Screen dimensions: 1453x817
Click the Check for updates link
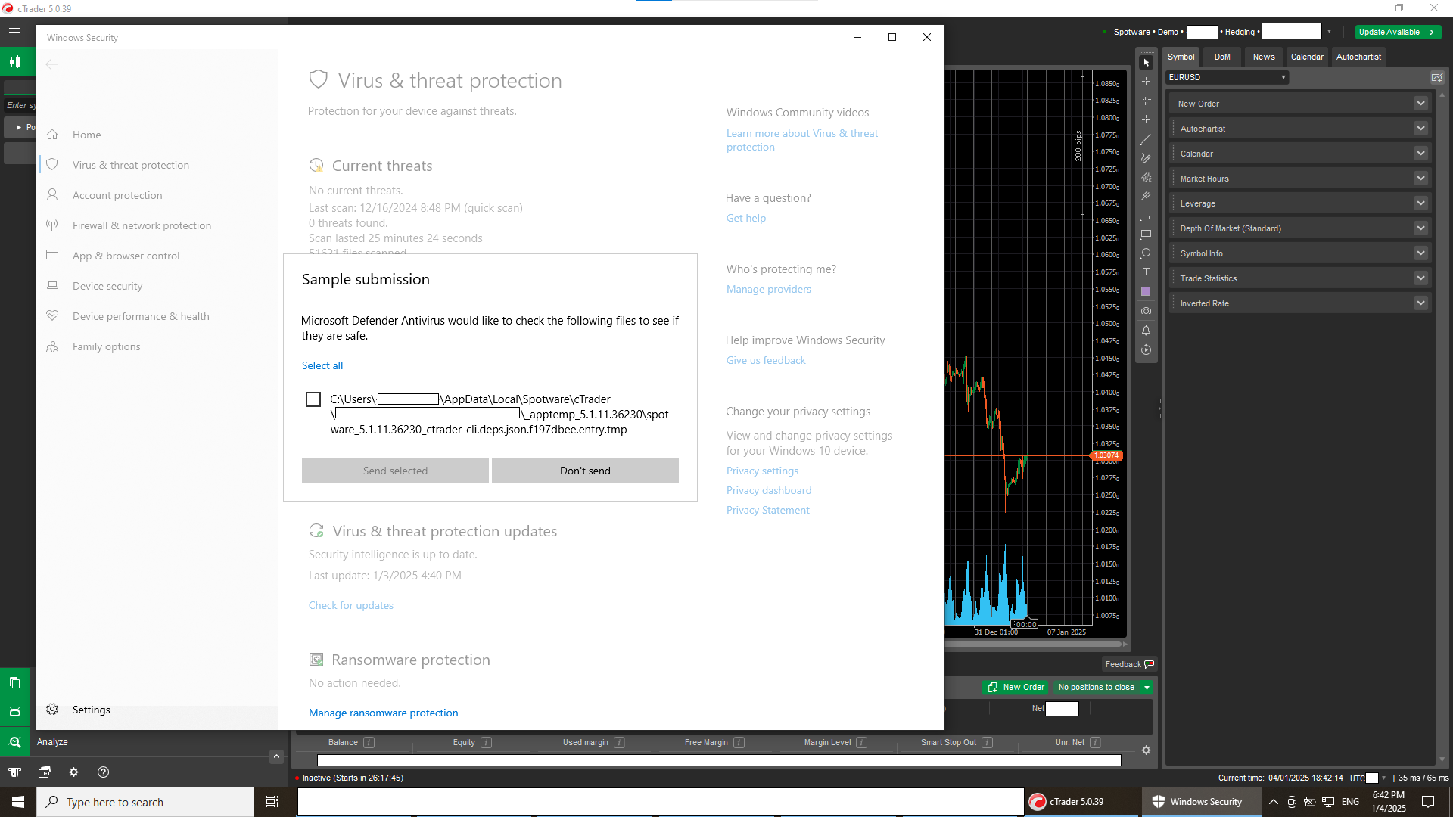[350, 605]
